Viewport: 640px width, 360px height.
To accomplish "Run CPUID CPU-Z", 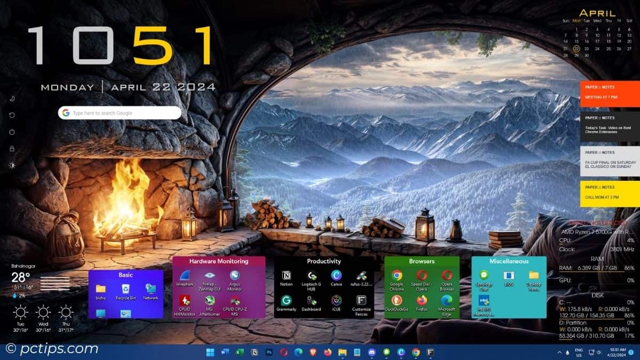I will [x=234, y=302].
